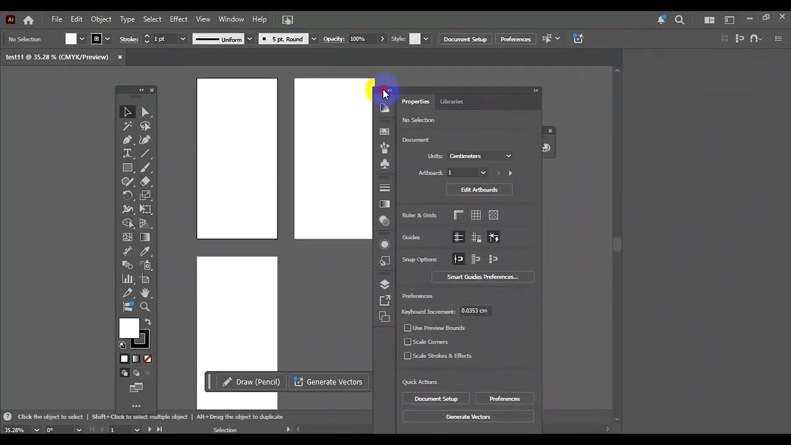This screenshot has height=445, width=791.
Task: Select the test11 document tab
Action: click(57, 57)
